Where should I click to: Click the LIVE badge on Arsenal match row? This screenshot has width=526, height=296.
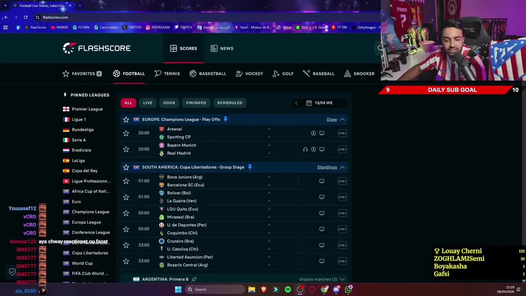coord(342,133)
